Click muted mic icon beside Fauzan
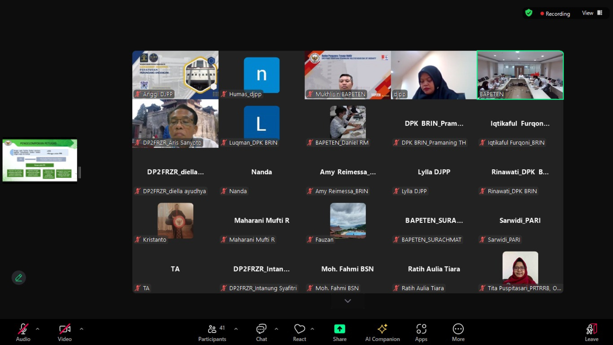Image resolution: width=613 pixels, height=345 pixels. coord(310,240)
